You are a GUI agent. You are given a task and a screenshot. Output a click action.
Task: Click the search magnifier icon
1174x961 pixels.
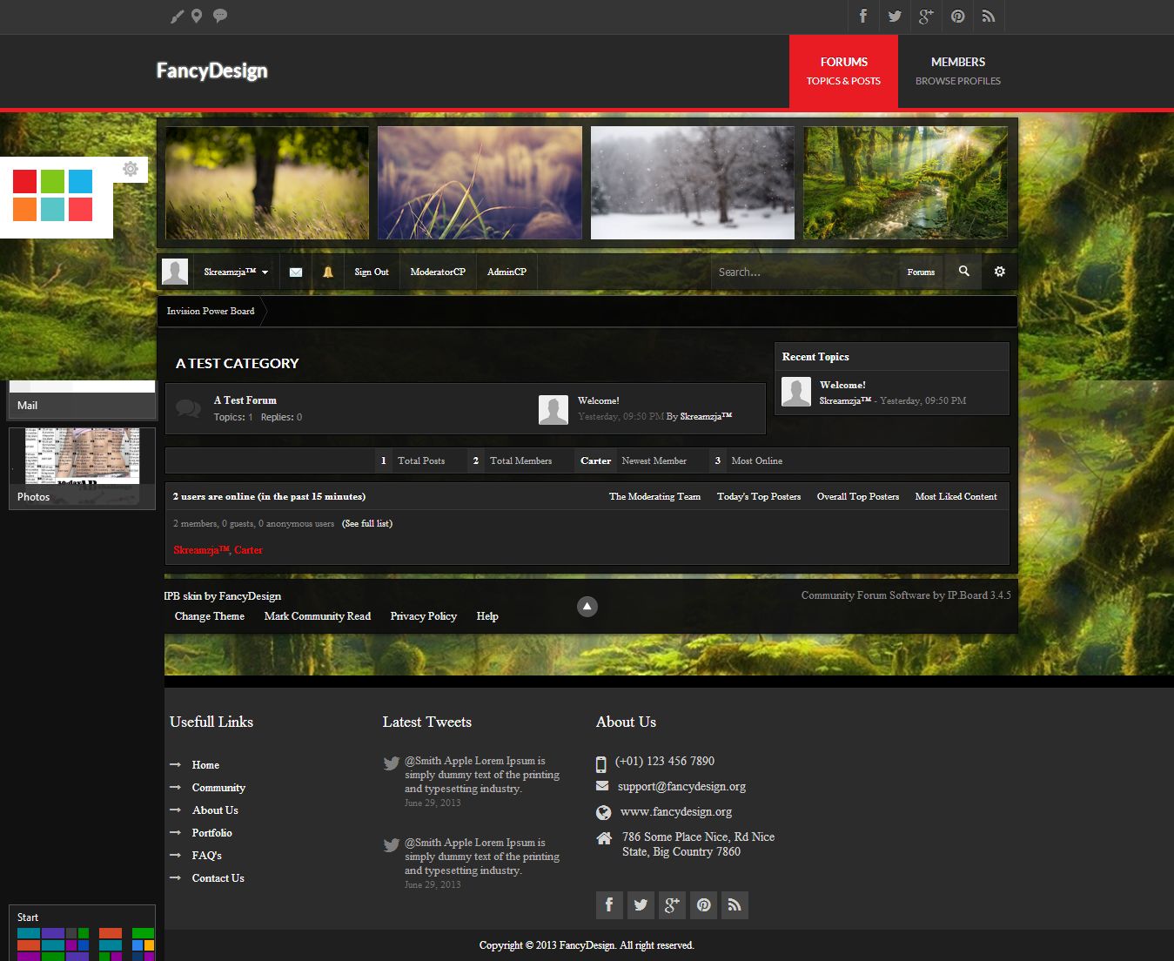pyautogui.click(x=964, y=272)
